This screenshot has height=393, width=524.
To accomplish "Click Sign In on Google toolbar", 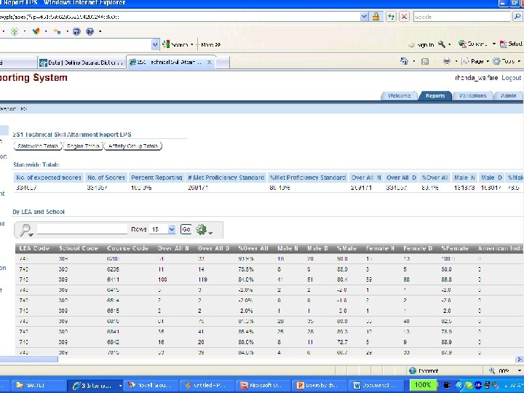I will (x=421, y=44).
